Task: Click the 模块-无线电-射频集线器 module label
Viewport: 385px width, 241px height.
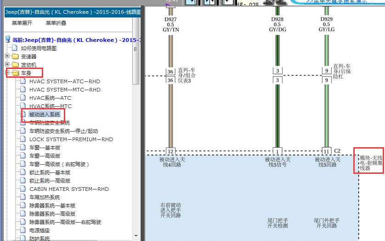Action: tap(371, 163)
